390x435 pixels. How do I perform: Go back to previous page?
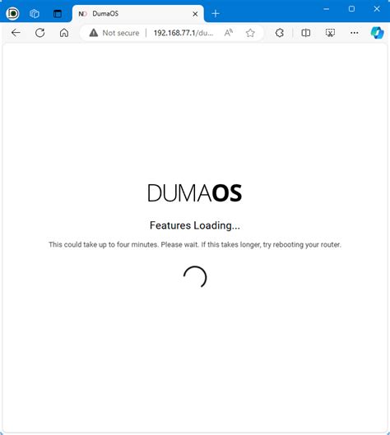tap(16, 33)
